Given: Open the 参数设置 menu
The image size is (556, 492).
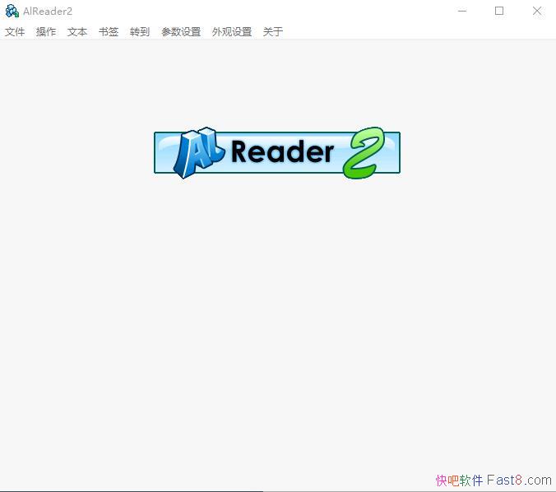Looking at the screenshot, I should point(181,32).
